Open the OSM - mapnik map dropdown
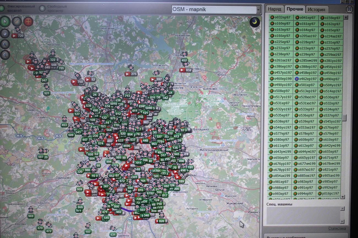The height and width of the screenshot is (238, 358). point(258,10)
